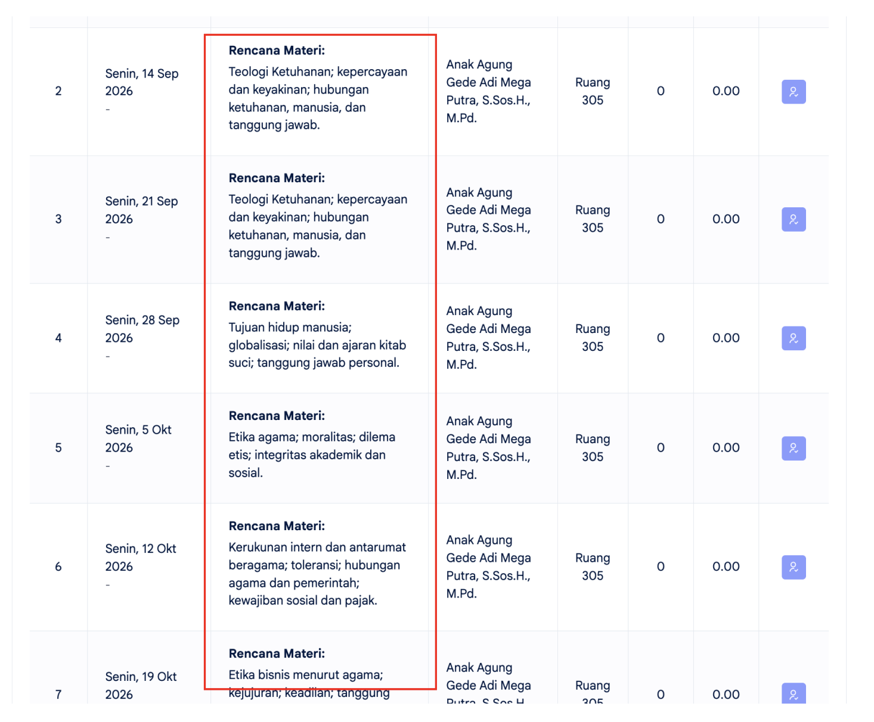Click lecturer name in meeting 6 row
Image resolution: width=874 pixels, height=722 pixels.
click(488, 567)
